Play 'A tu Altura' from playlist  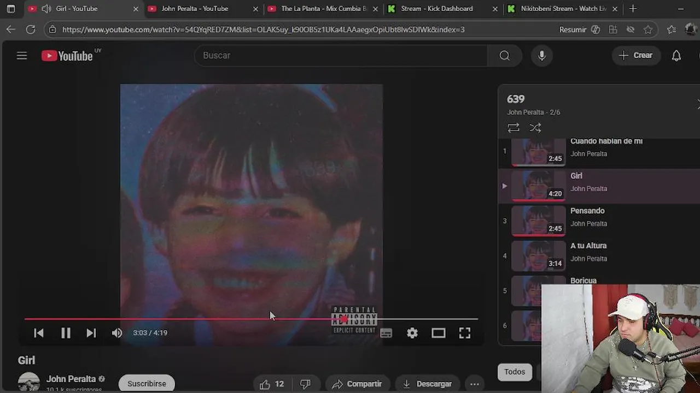pos(599,255)
